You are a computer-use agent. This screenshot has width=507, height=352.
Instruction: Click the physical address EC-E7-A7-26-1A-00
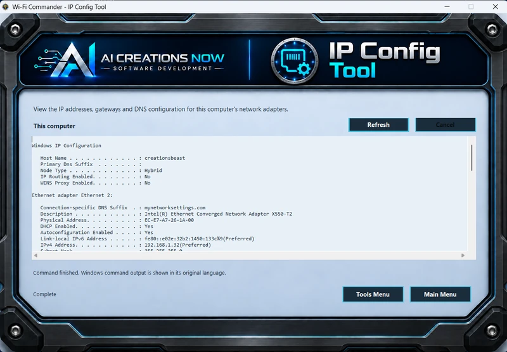pos(169,220)
